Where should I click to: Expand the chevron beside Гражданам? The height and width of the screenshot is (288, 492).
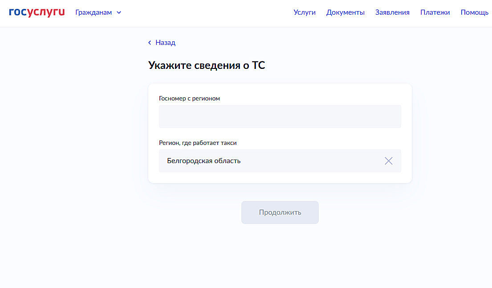(118, 12)
